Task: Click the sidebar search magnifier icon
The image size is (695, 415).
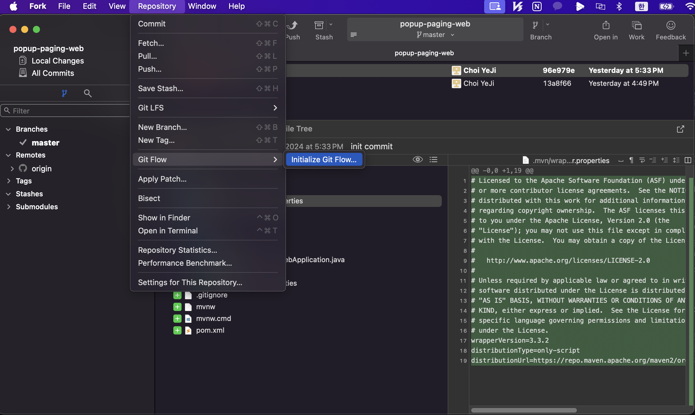Action: 88,93
